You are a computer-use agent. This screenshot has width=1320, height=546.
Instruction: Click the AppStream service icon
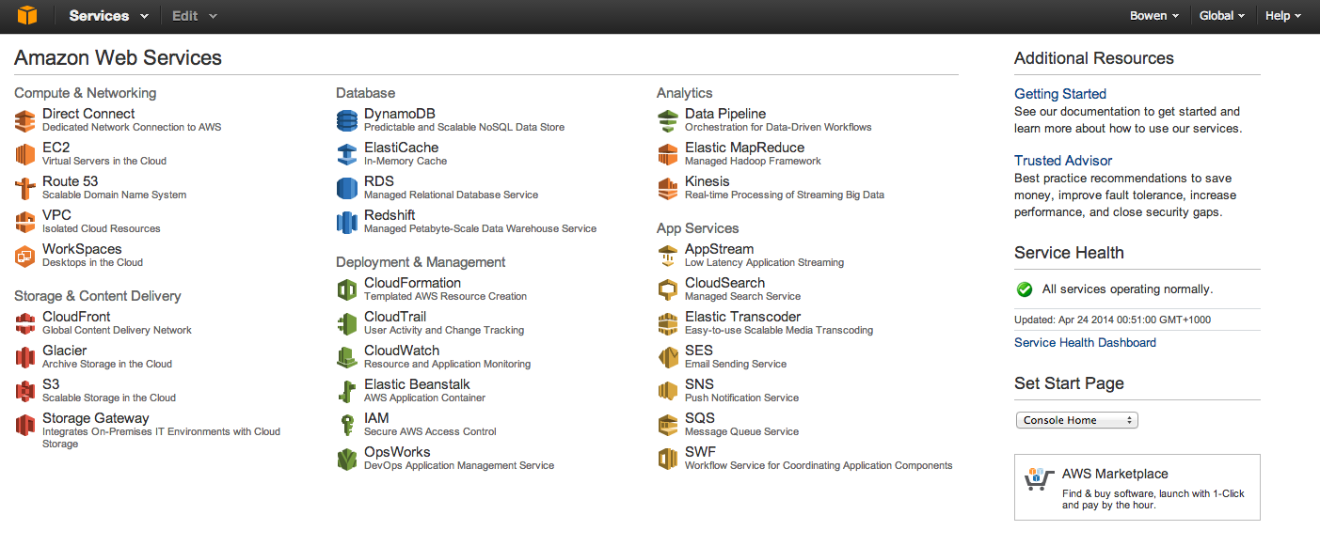(x=668, y=256)
